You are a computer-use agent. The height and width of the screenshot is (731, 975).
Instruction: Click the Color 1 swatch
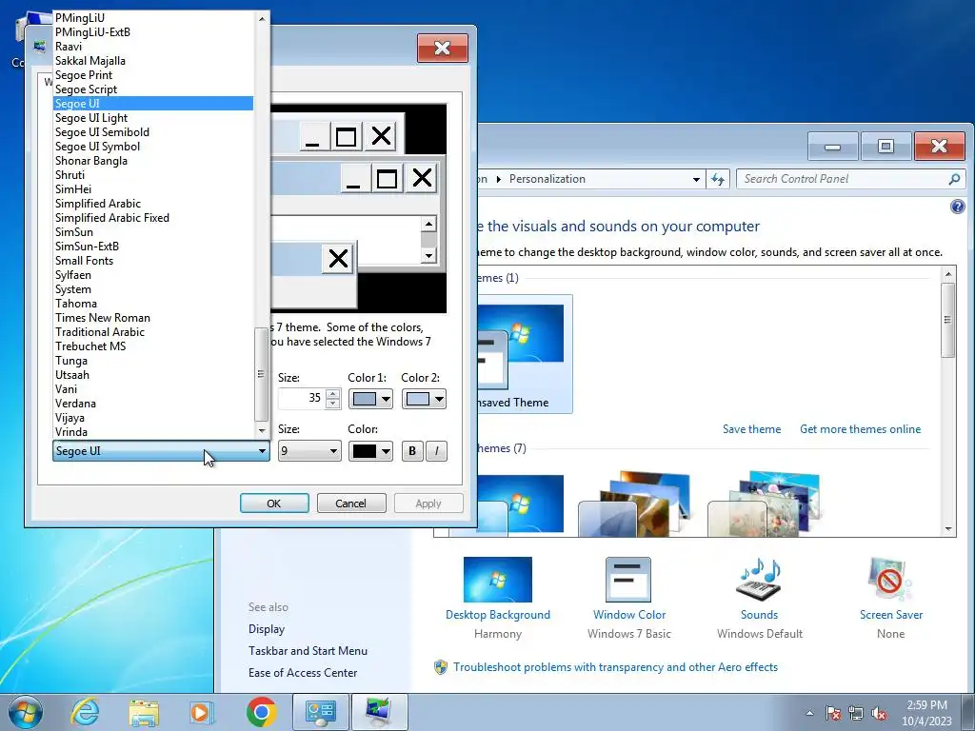pos(365,399)
